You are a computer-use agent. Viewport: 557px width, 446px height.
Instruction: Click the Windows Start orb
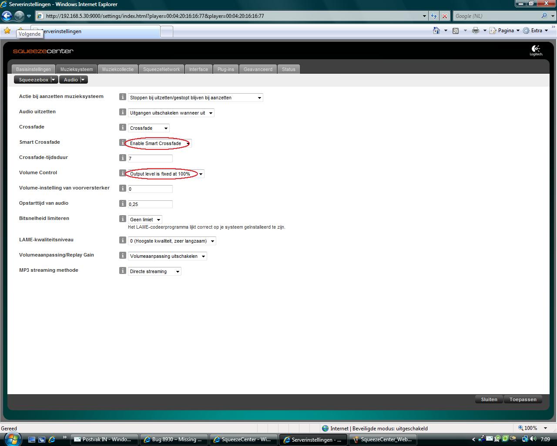pos(12,439)
